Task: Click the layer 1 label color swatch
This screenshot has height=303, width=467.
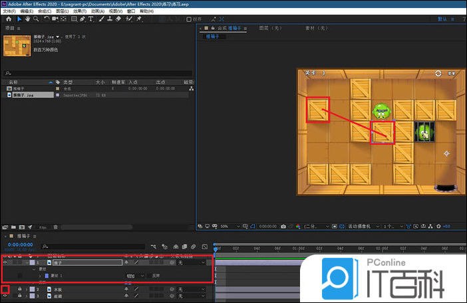Action: [x=31, y=262]
